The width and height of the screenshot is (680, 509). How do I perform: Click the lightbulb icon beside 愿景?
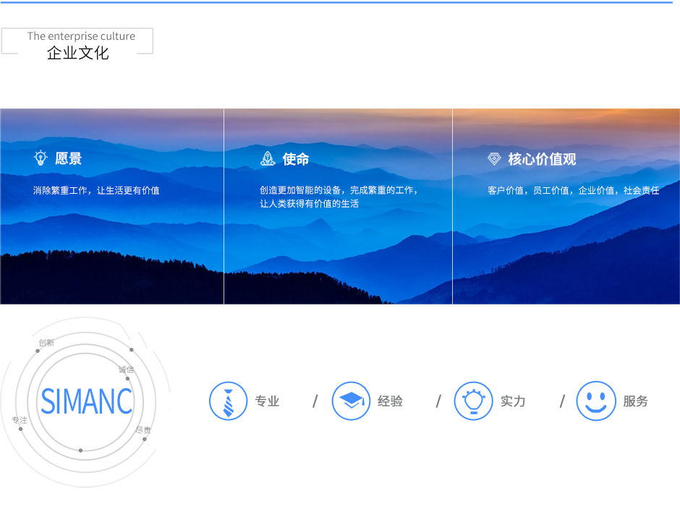click(41, 158)
